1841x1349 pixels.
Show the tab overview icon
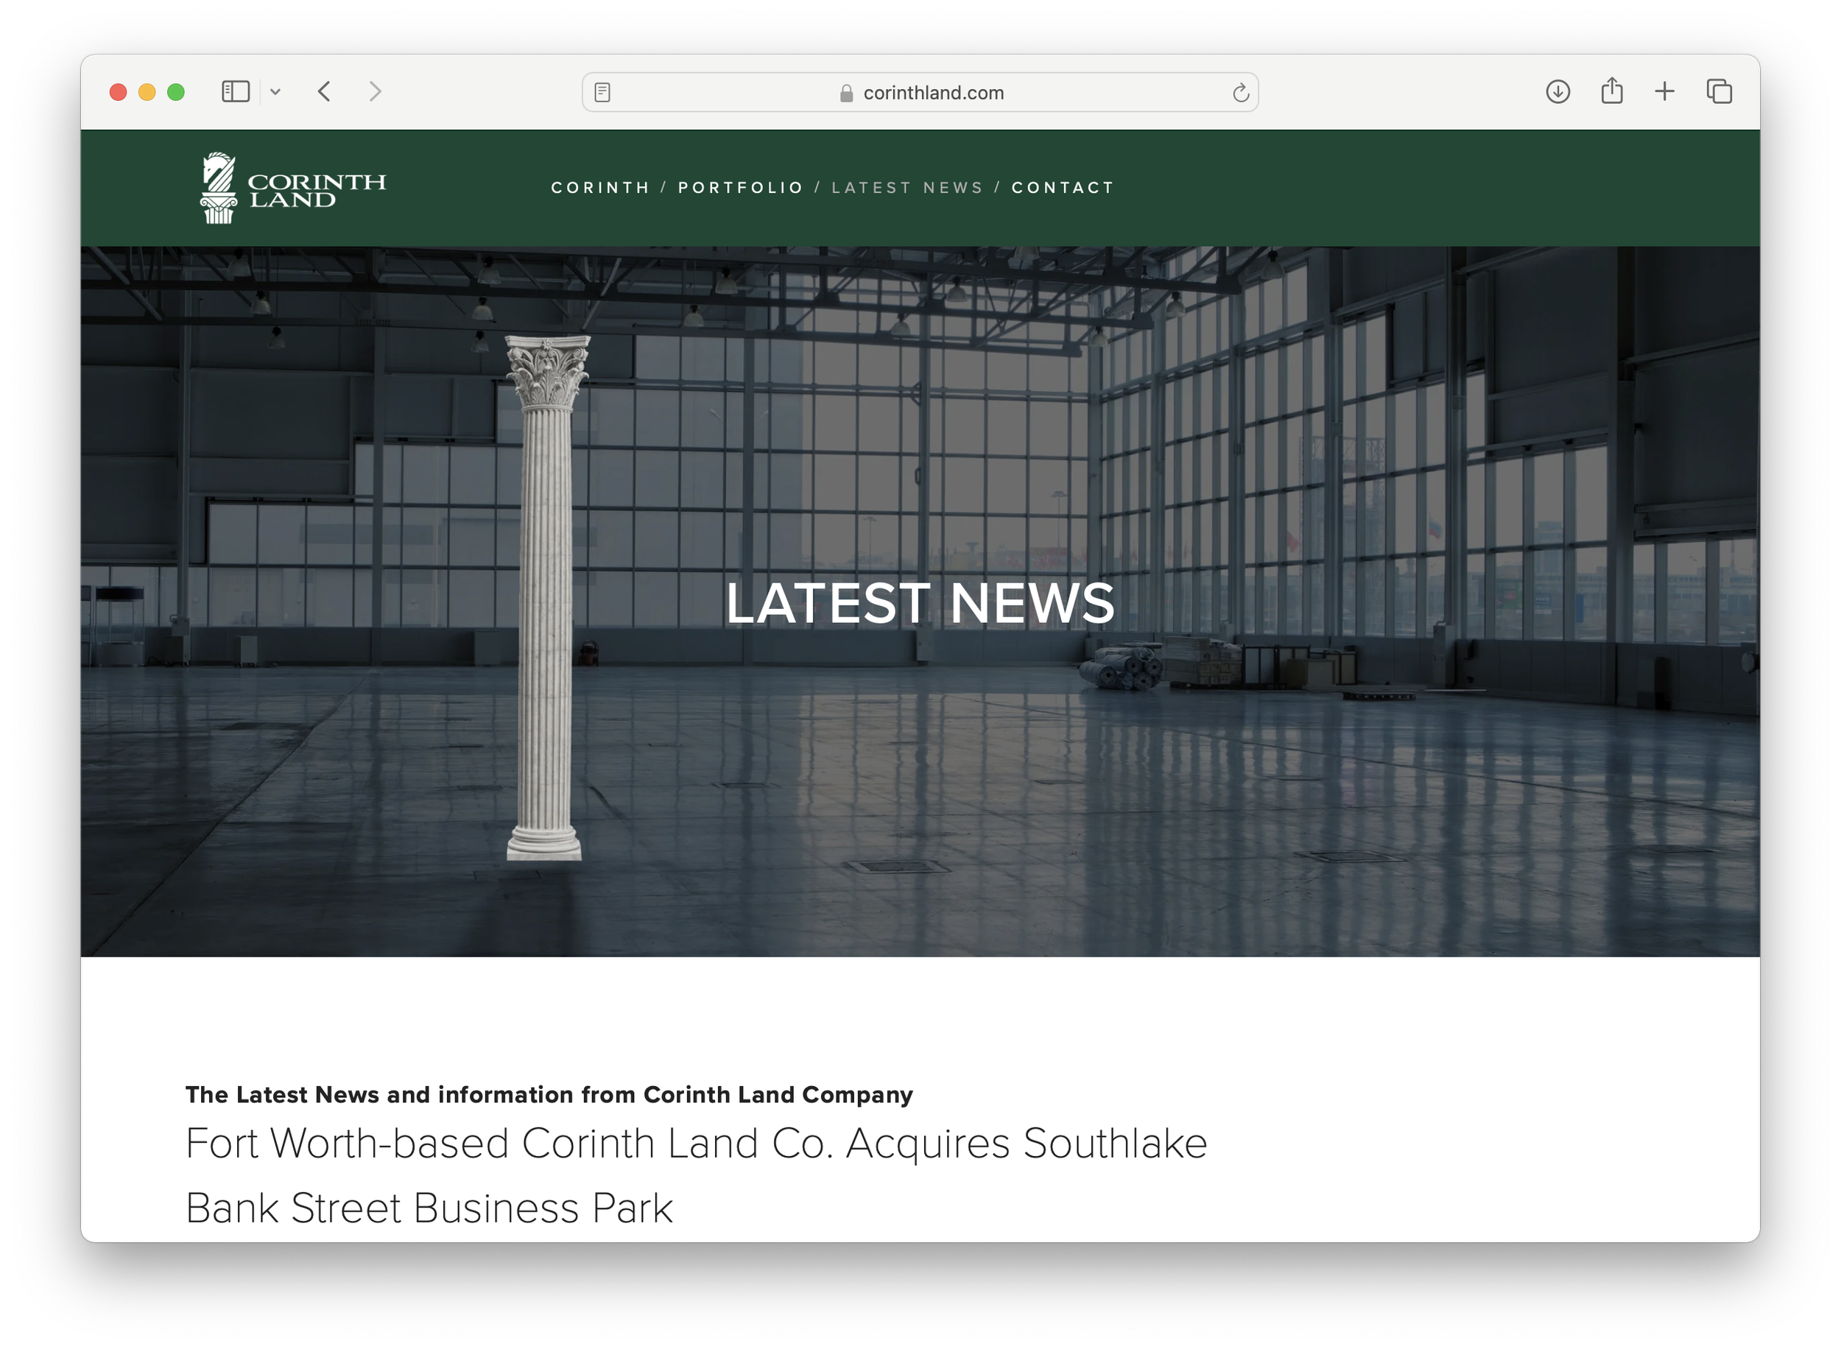pyautogui.click(x=1719, y=91)
